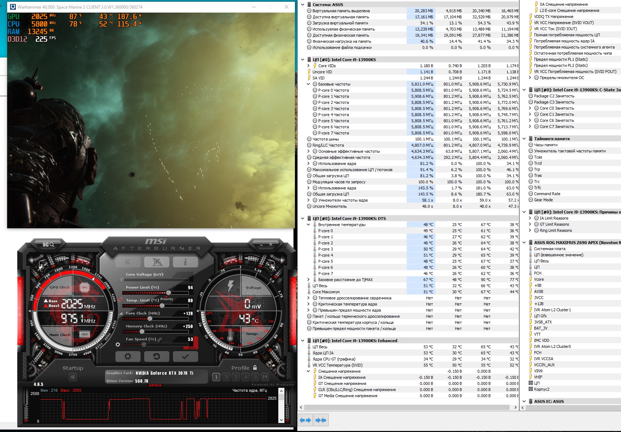Select the Uncore Множитель row
This screenshot has width=621, height=432.
point(412,206)
